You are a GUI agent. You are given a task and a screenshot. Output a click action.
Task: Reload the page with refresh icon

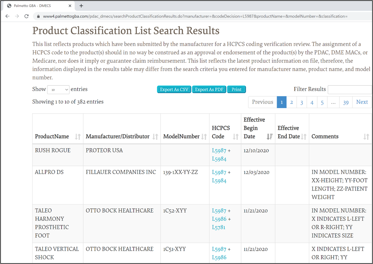27,16
